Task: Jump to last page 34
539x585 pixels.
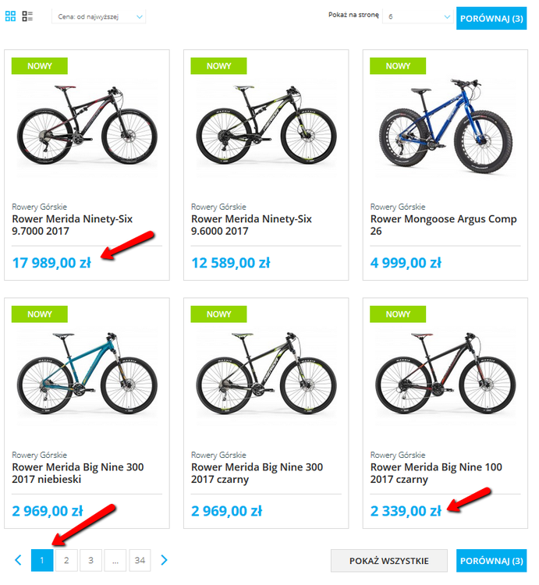Action: [x=140, y=560]
